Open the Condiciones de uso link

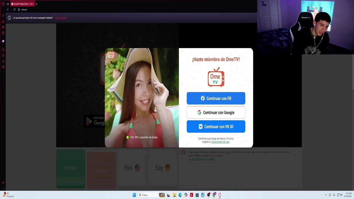point(220,142)
